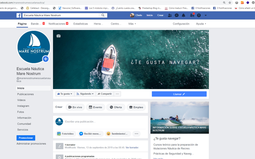This screenshot has width=255, height=159.
Task: Open the groups icon with red badge
Action: pyautogui.click(x=192, y=15)
